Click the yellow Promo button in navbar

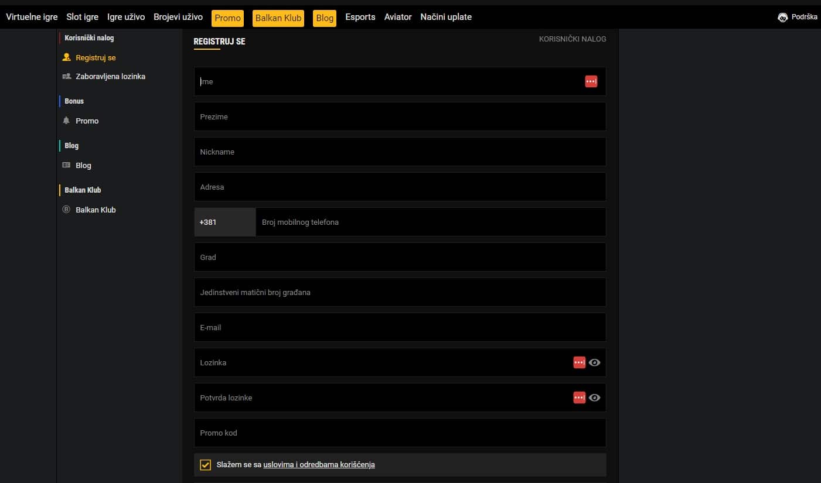(x=227, y=18)
